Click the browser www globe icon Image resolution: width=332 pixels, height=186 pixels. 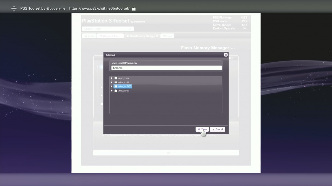(14, 8)
